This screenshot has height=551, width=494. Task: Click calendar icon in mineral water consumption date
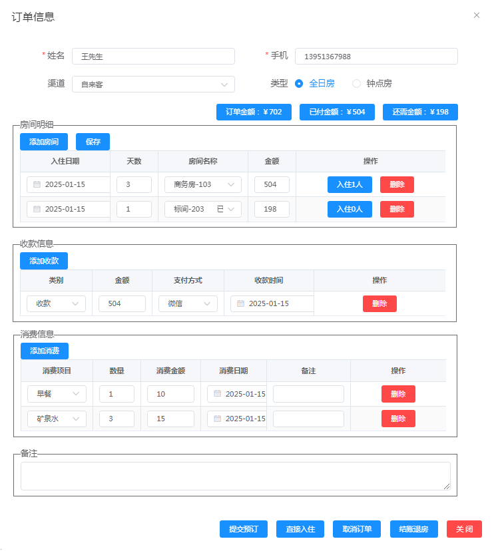[217, 419]
